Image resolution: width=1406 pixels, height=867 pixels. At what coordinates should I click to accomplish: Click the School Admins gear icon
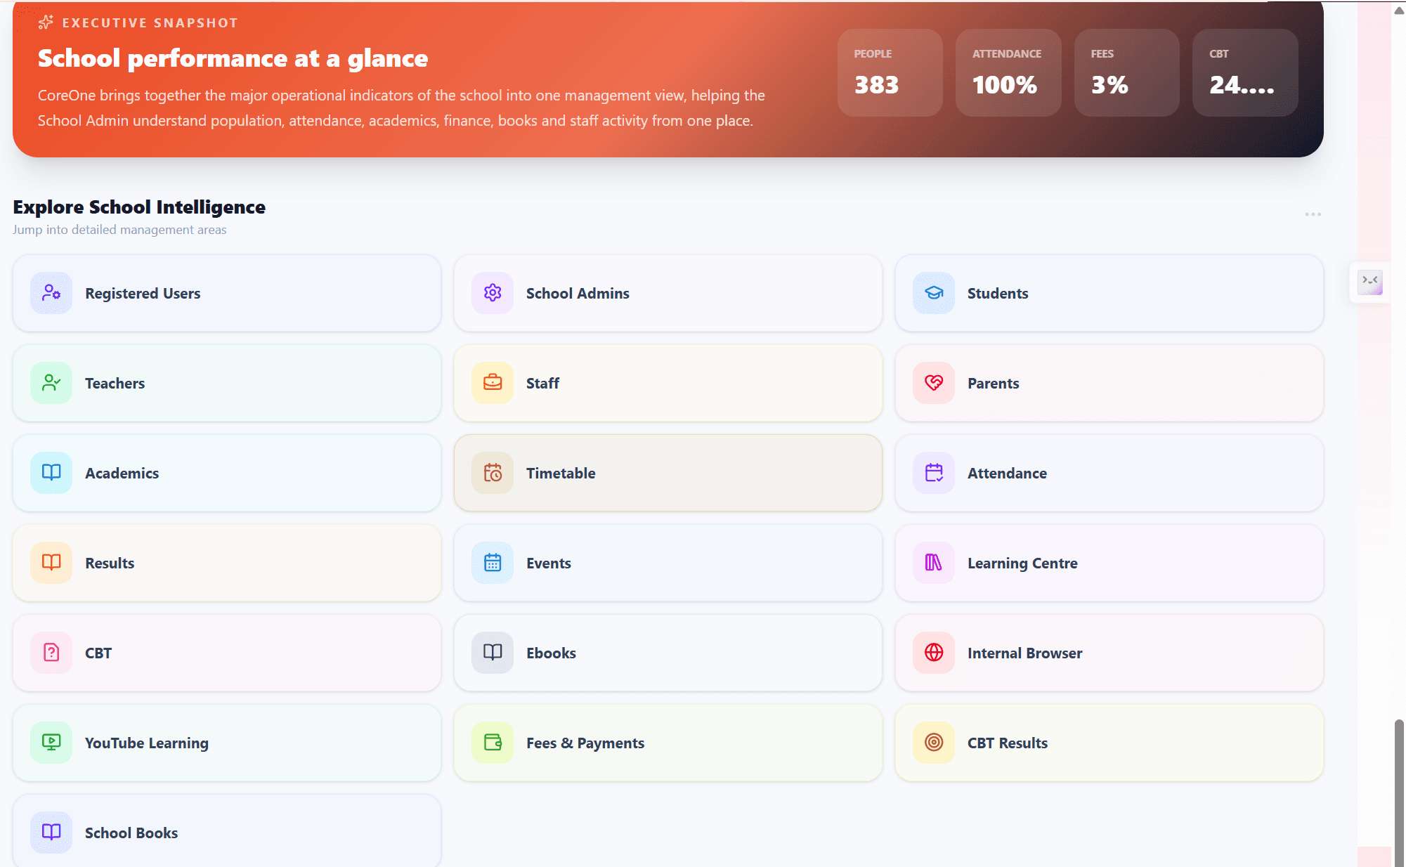[x=493, y=293]
